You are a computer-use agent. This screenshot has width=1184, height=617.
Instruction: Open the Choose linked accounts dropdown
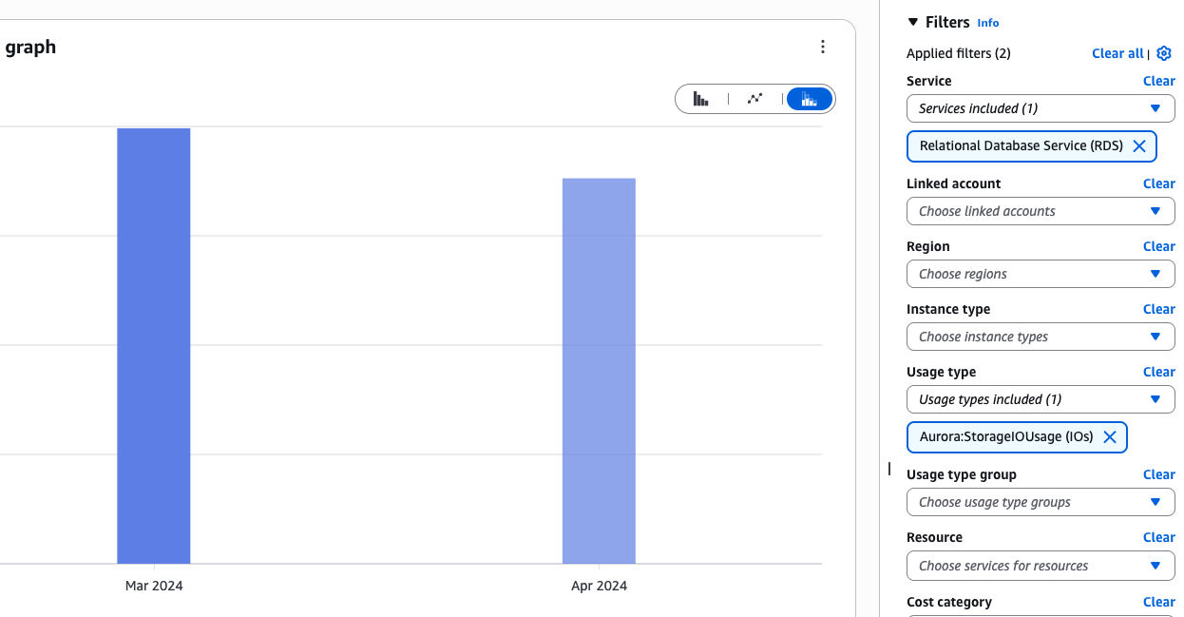1041,211
